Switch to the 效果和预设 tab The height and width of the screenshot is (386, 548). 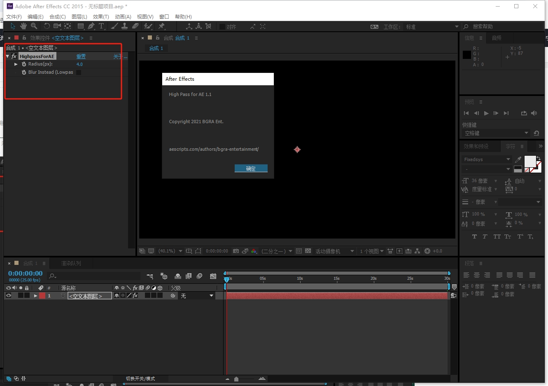(476, 146)
